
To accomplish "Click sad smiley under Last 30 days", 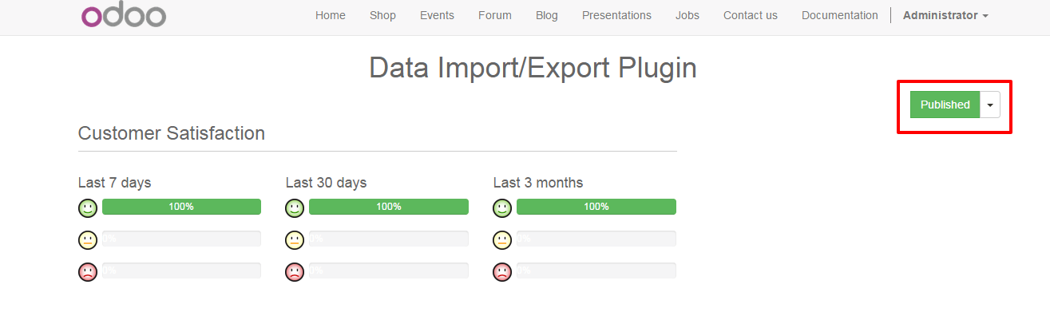I will tap(295, 272).
